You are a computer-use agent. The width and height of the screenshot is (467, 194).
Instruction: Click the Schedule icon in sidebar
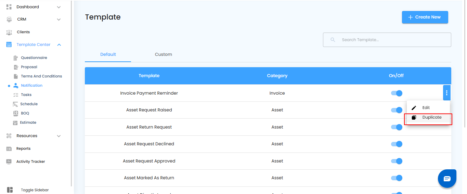point(15,104)
